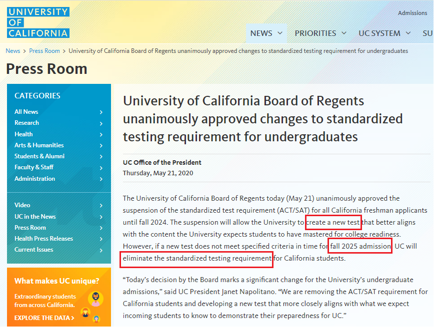Click the arrow next to Students & Alumni
Image resolution: width=434 pixels, height=327 pixels.
point(101,156)
